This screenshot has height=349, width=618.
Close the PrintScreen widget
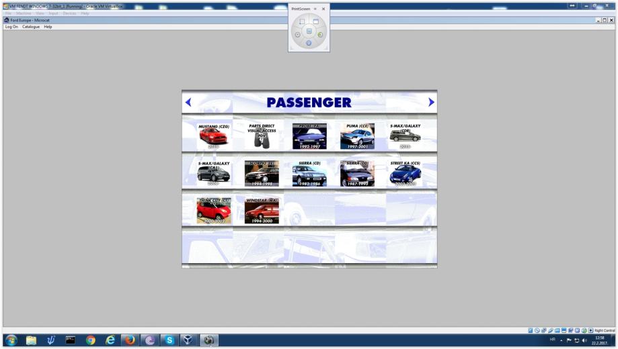coord(323,9)
